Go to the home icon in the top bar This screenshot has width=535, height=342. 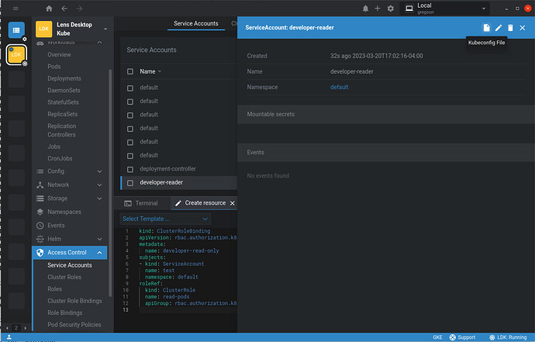(x=50, y=9)
